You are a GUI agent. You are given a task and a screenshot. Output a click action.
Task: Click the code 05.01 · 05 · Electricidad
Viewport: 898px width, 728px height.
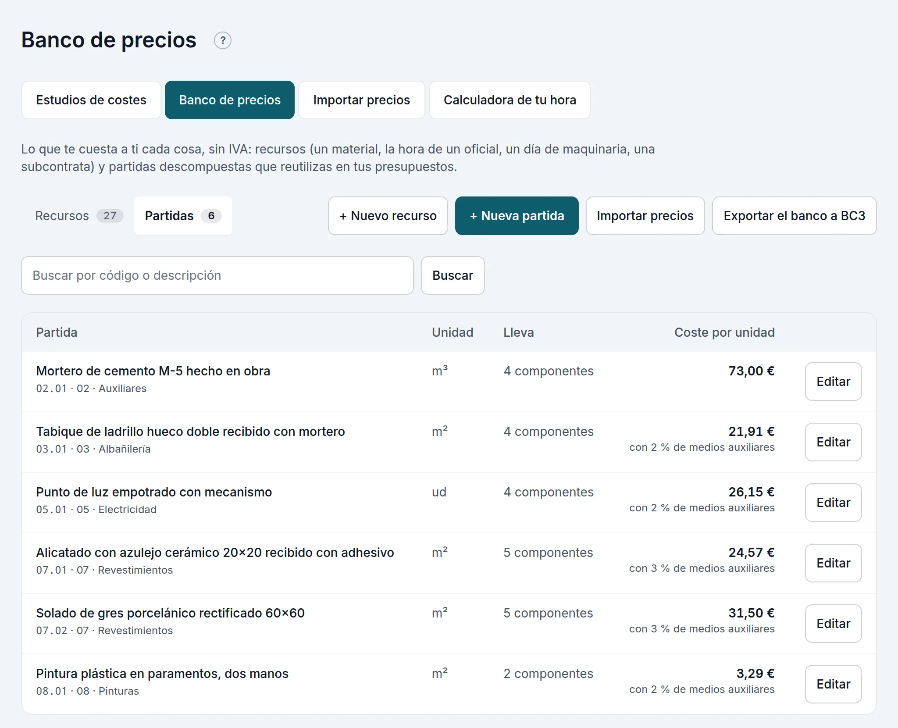[96, 510]
